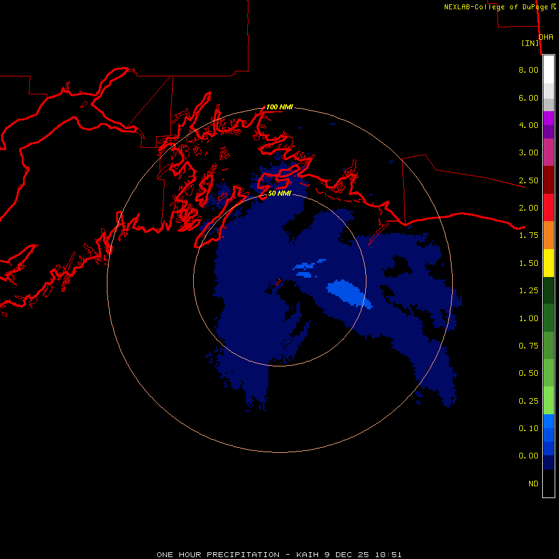The width and height of the screenshot is (559, 559).
Task: Select the black ND swatch in the legend
Action: coord(548,483)
